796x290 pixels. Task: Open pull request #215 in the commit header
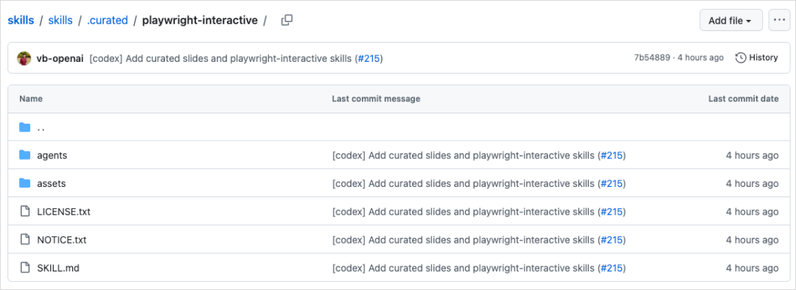(369, 58)
